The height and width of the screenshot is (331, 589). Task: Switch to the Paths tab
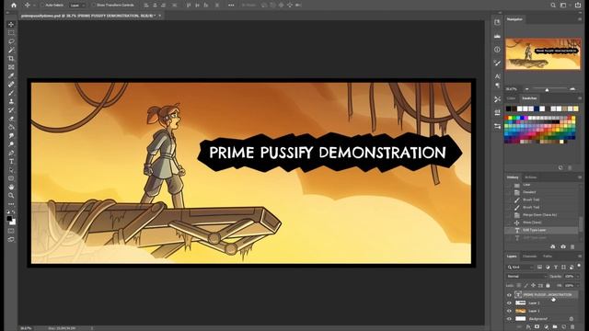coord(548,257)
